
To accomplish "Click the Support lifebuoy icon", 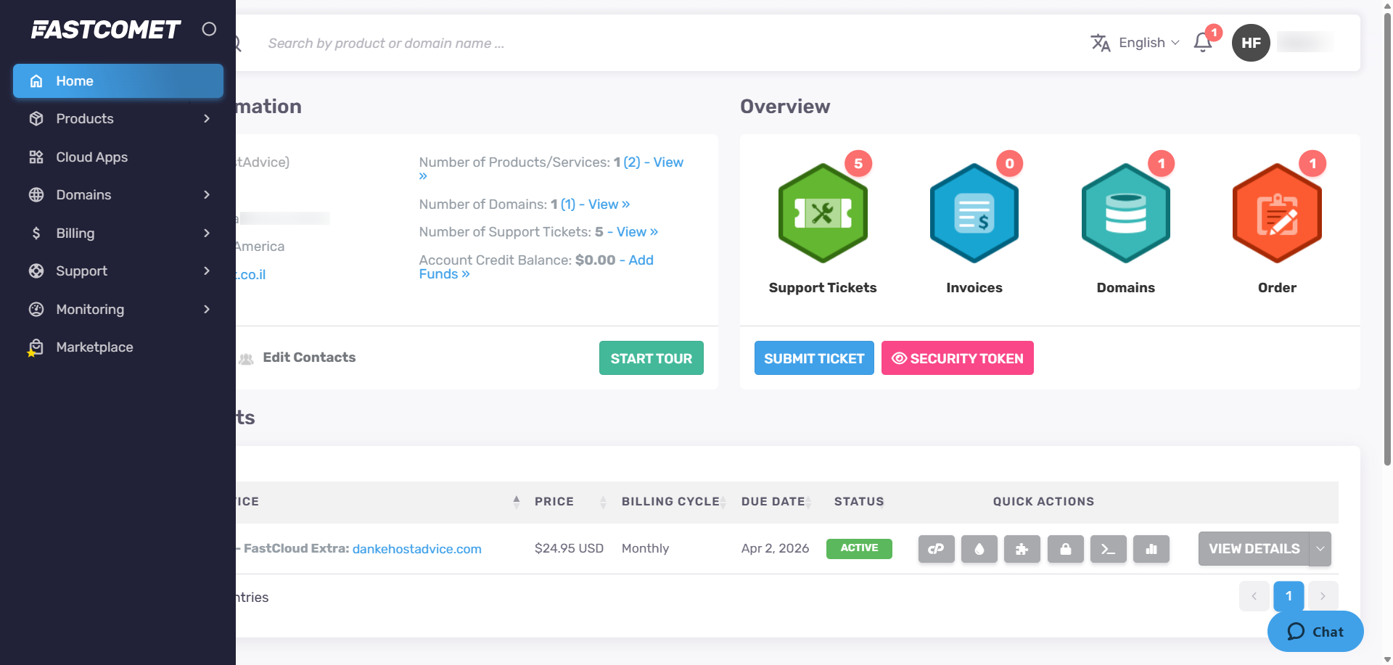I will (36, 271).
